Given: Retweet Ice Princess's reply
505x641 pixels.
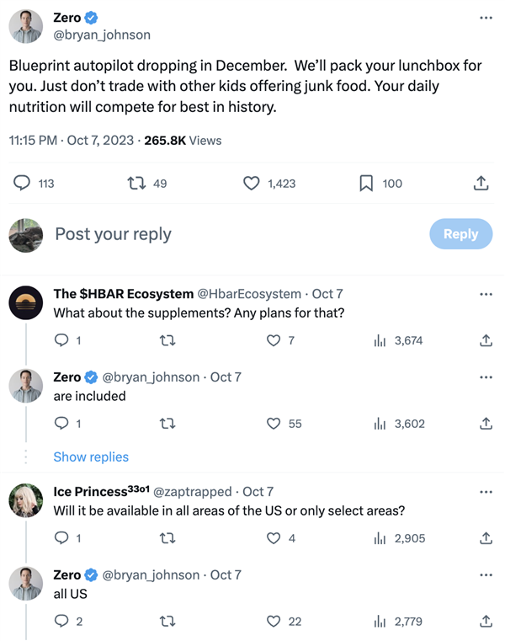Looking at the screenshot, I should pos(167,537).
